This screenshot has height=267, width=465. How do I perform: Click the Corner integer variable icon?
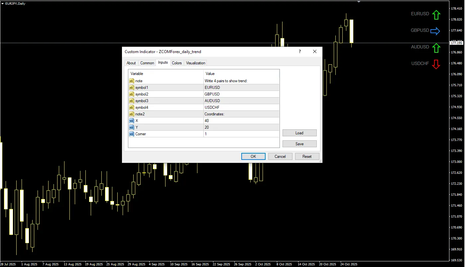131,134
